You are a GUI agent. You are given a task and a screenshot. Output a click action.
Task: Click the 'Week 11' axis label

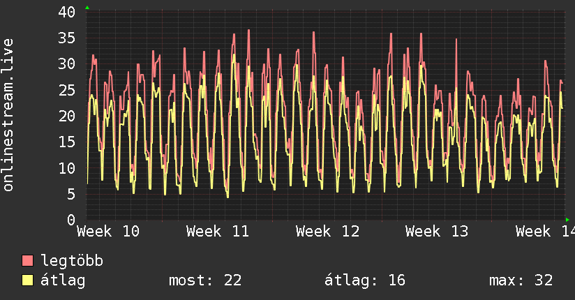[218, 232]
